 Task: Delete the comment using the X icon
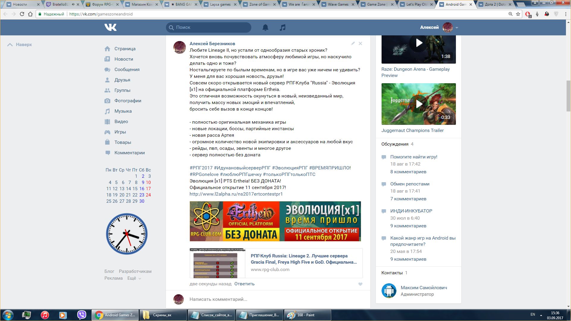point(360,43)
